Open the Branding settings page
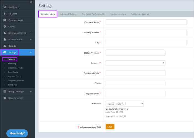The width and height of the screenshot is (194, 138). coord(12,64)
